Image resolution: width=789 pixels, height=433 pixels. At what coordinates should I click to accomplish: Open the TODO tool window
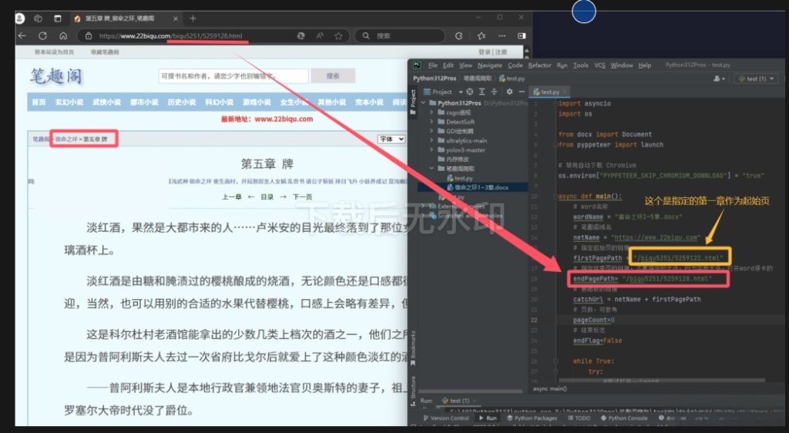click(x=579, y=418)
